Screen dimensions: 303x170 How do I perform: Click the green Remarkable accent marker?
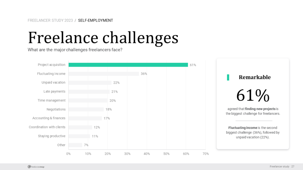[x=228, y=77]
